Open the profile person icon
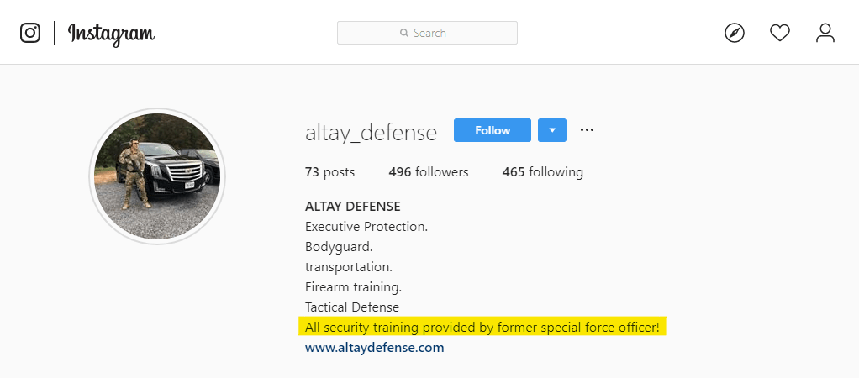The height and width of the screenshot is (378, 859). pos(825,33)
